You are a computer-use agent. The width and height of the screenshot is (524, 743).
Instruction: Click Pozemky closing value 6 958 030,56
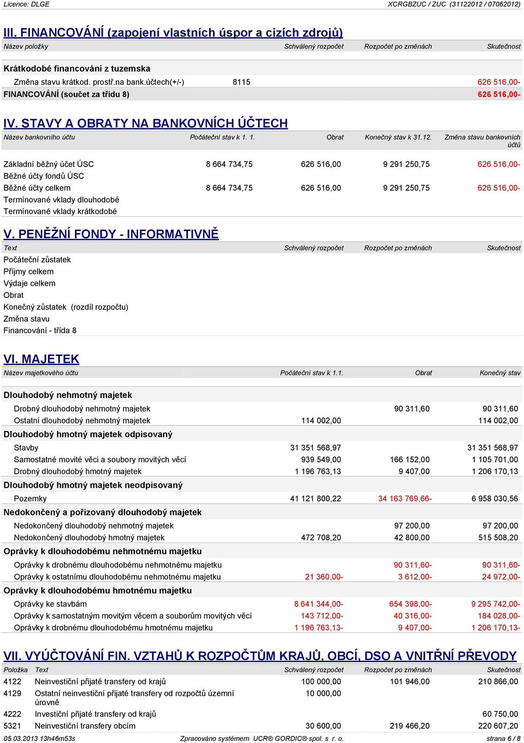[x=495, y=499]
